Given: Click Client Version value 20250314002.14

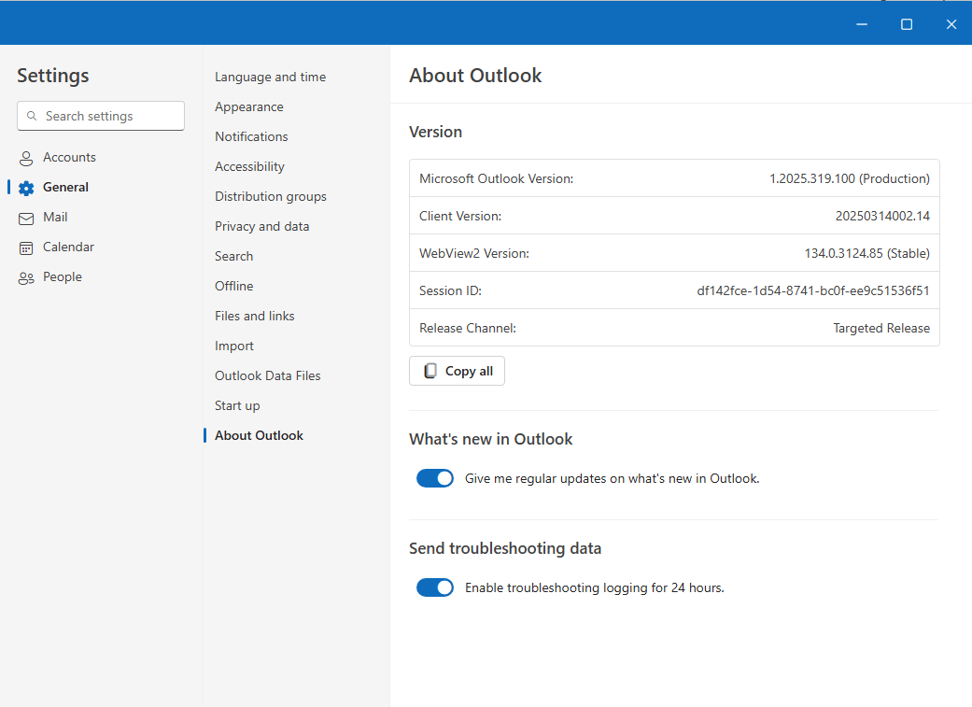Looking at the screenshot, I should click(x=882, y=216).
